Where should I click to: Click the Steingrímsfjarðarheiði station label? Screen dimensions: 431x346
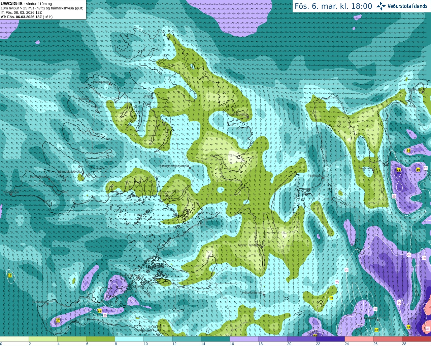(x=174, y=166)
